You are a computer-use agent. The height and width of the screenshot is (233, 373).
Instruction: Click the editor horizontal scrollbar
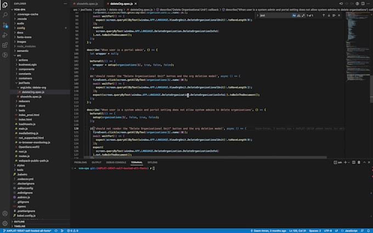[205, 157]
